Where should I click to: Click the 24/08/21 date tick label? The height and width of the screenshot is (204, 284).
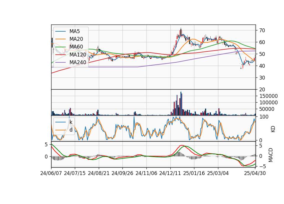click(99, 173)
